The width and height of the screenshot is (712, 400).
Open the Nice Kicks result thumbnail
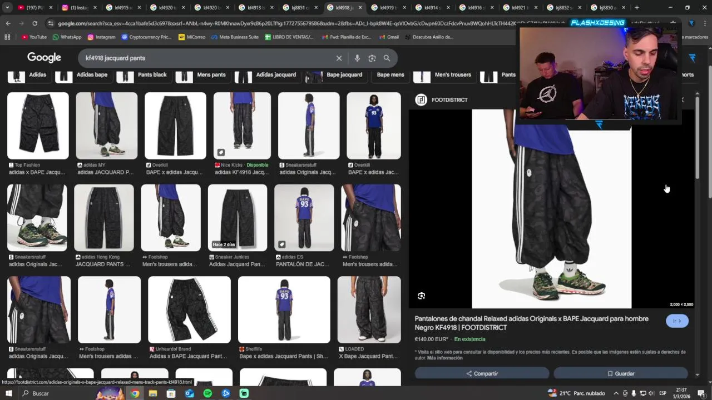pos(242,126)
